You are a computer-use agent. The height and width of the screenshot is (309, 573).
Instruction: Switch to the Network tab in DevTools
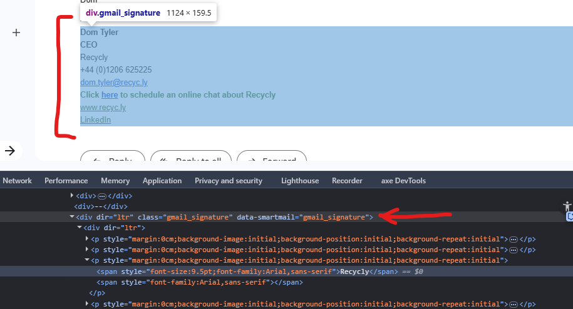pyautogui.click(x=17, y=181)
